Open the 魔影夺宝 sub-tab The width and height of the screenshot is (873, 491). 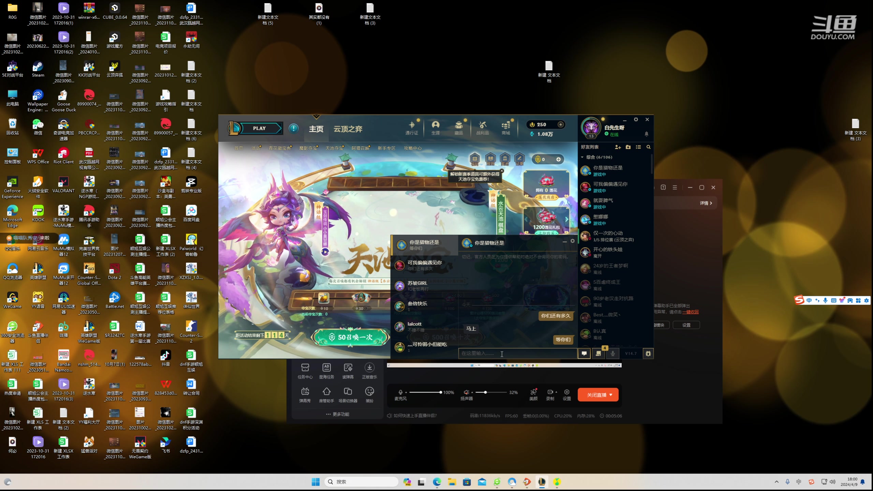coord(308,148)
